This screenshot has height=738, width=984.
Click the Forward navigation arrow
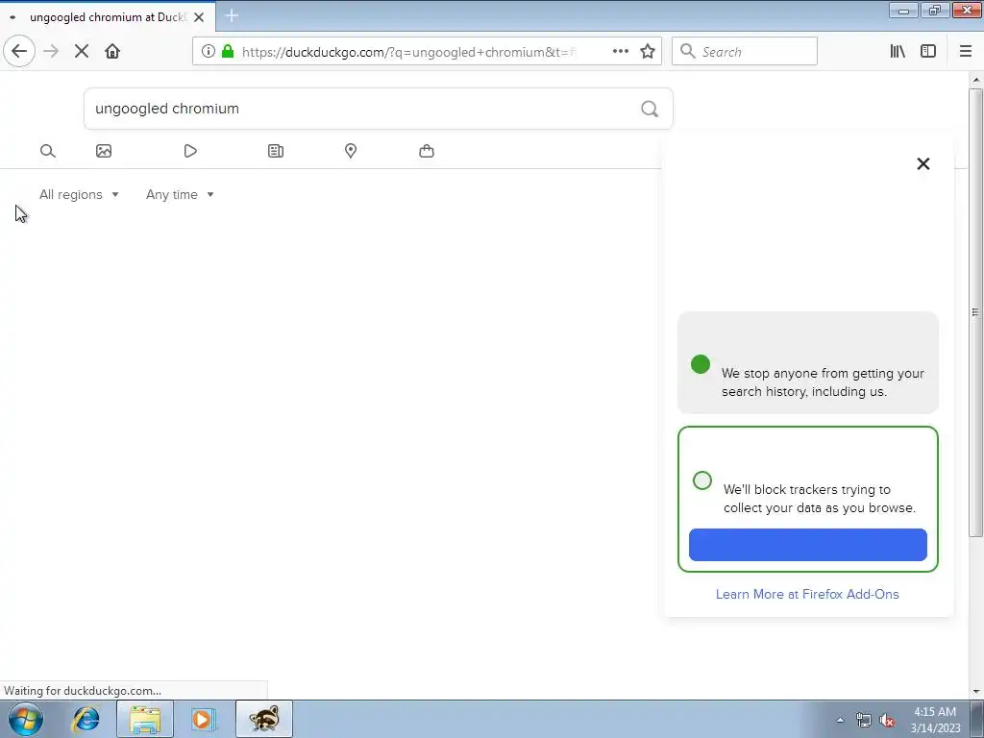click(52, 51)
